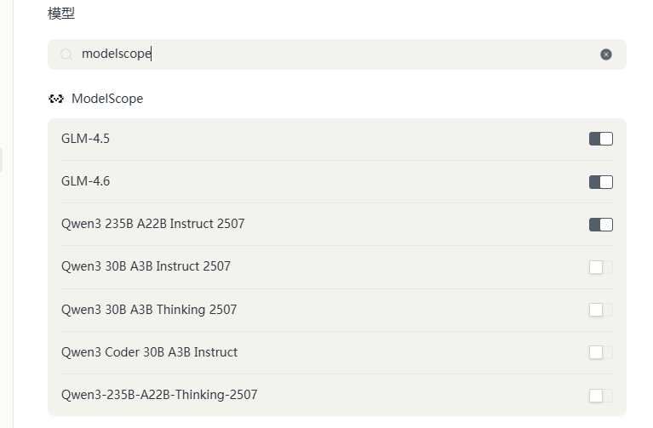653x428 pixels.
Task: Disable the GLM-4.6 model toggle
Action: (601, 182)
